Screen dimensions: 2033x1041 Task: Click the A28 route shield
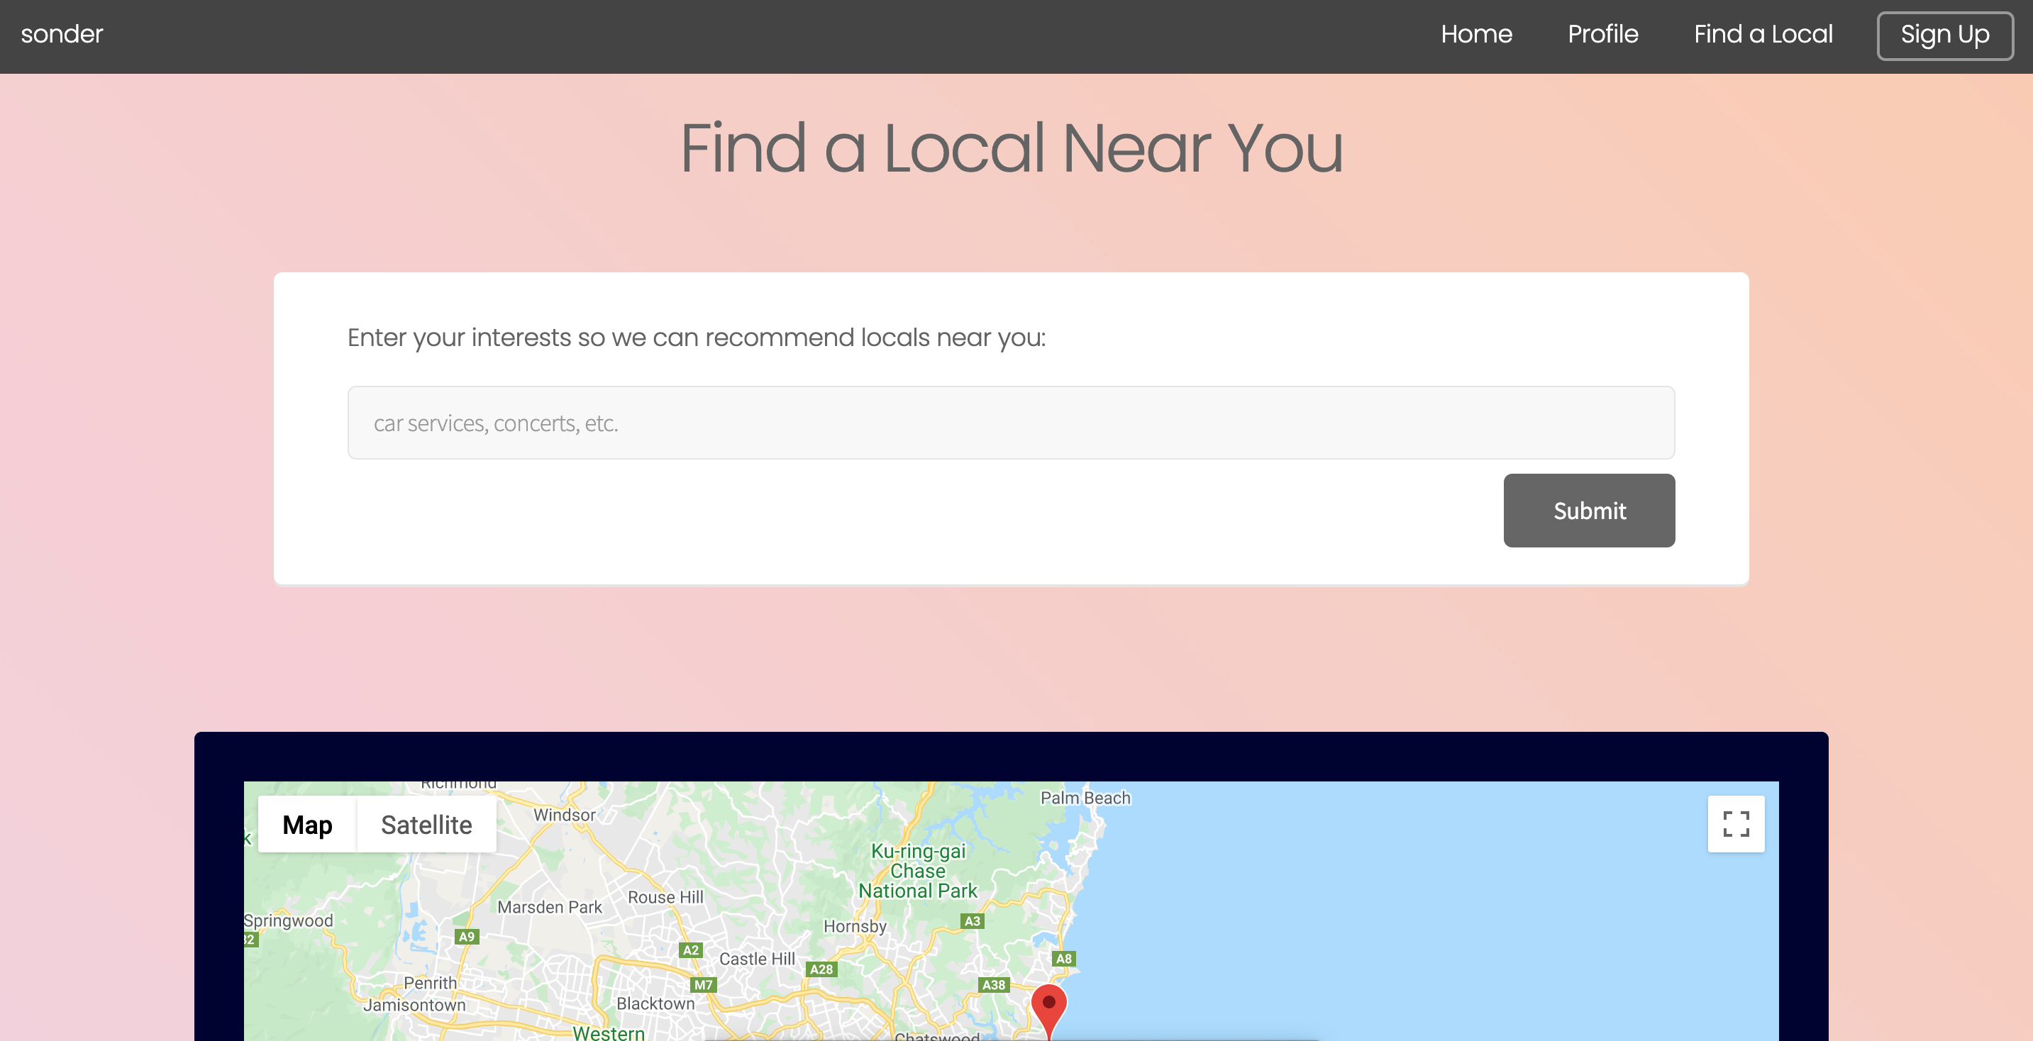coord(821,969)
